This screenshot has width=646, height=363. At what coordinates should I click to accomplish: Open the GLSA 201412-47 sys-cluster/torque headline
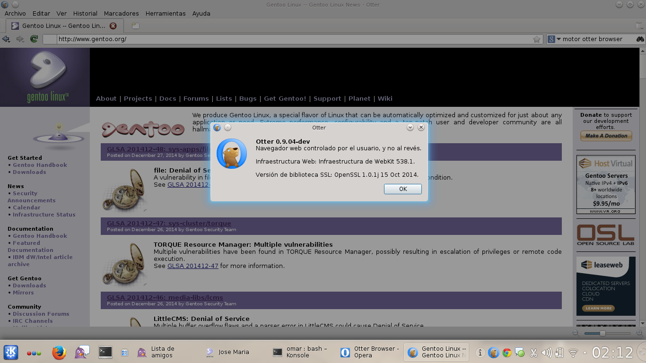(169, 223)
